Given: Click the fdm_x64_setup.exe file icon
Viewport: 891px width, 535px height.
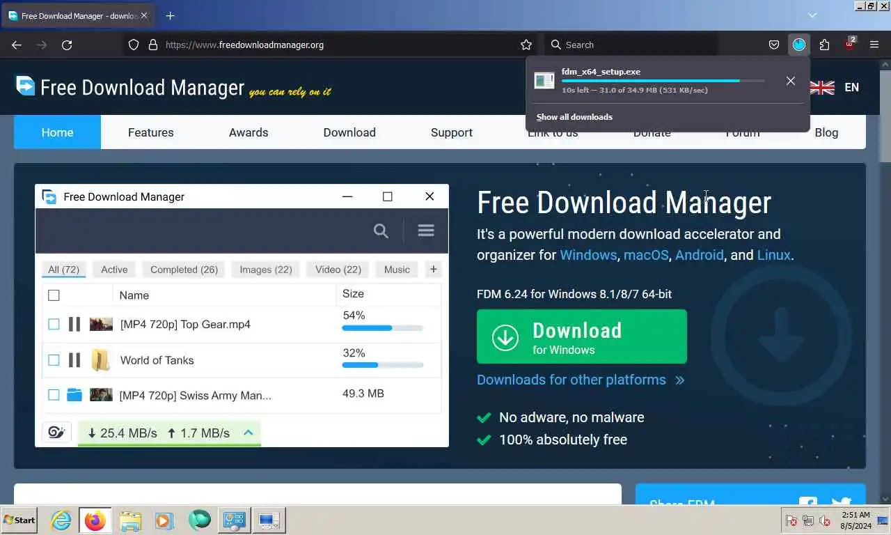Looking at the screenshot, I should click(544, 81).
